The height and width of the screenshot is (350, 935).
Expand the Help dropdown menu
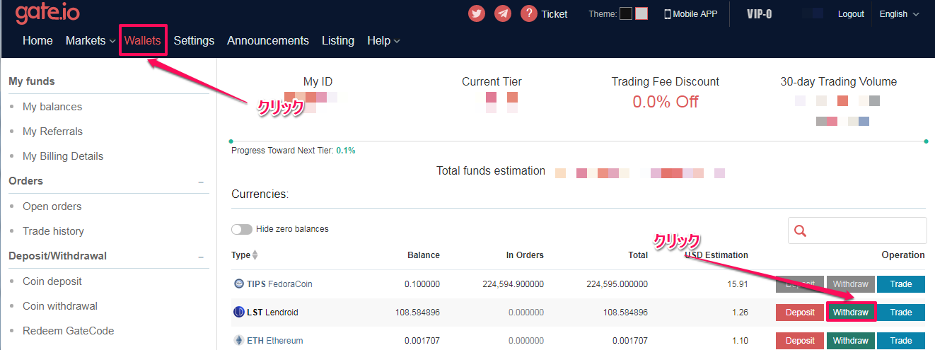tap(383, 41)
